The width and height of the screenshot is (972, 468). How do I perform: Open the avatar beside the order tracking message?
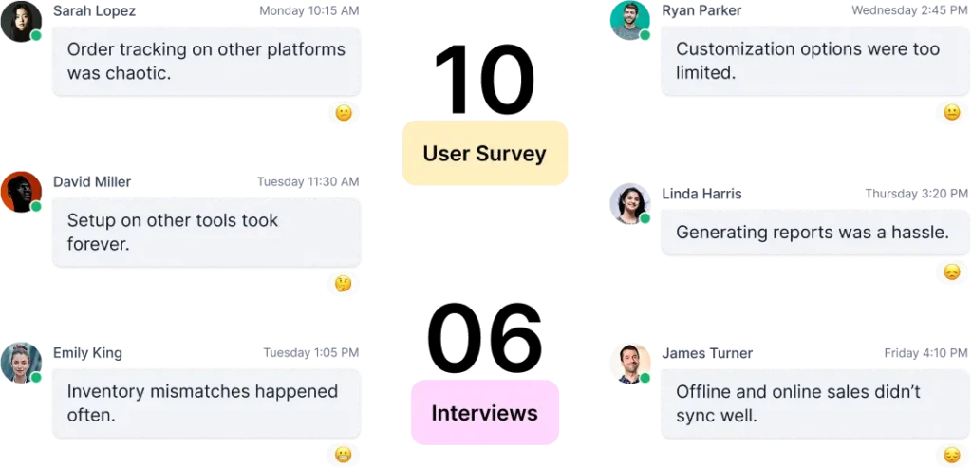[x=21, y=23]
